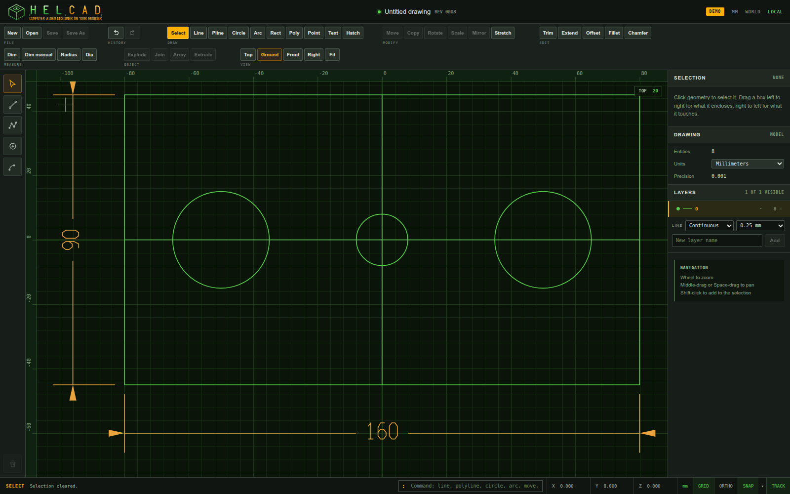Switch to Ground view

click(270, 55)
